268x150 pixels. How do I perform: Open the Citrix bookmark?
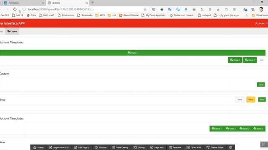[31, 15]
